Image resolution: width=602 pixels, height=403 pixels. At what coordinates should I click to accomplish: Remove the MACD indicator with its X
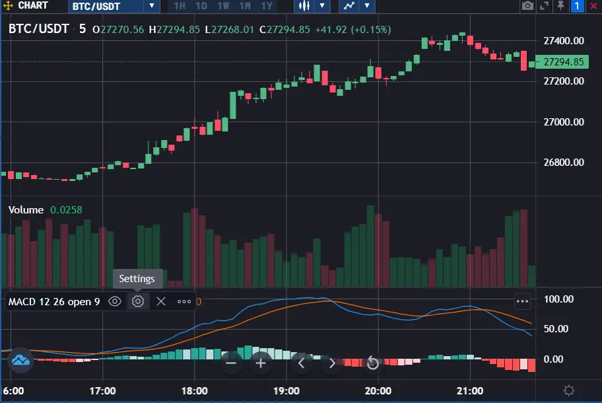tap(161, 301)
